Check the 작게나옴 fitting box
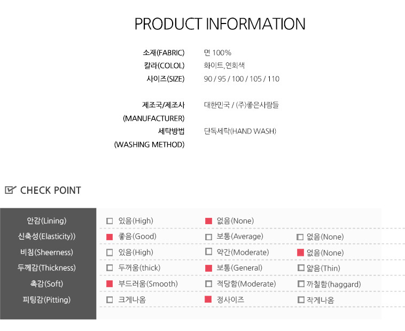Image resolution: width=405 pixels, height=331 pixels. pyautogui.click(x=301, y=300)
